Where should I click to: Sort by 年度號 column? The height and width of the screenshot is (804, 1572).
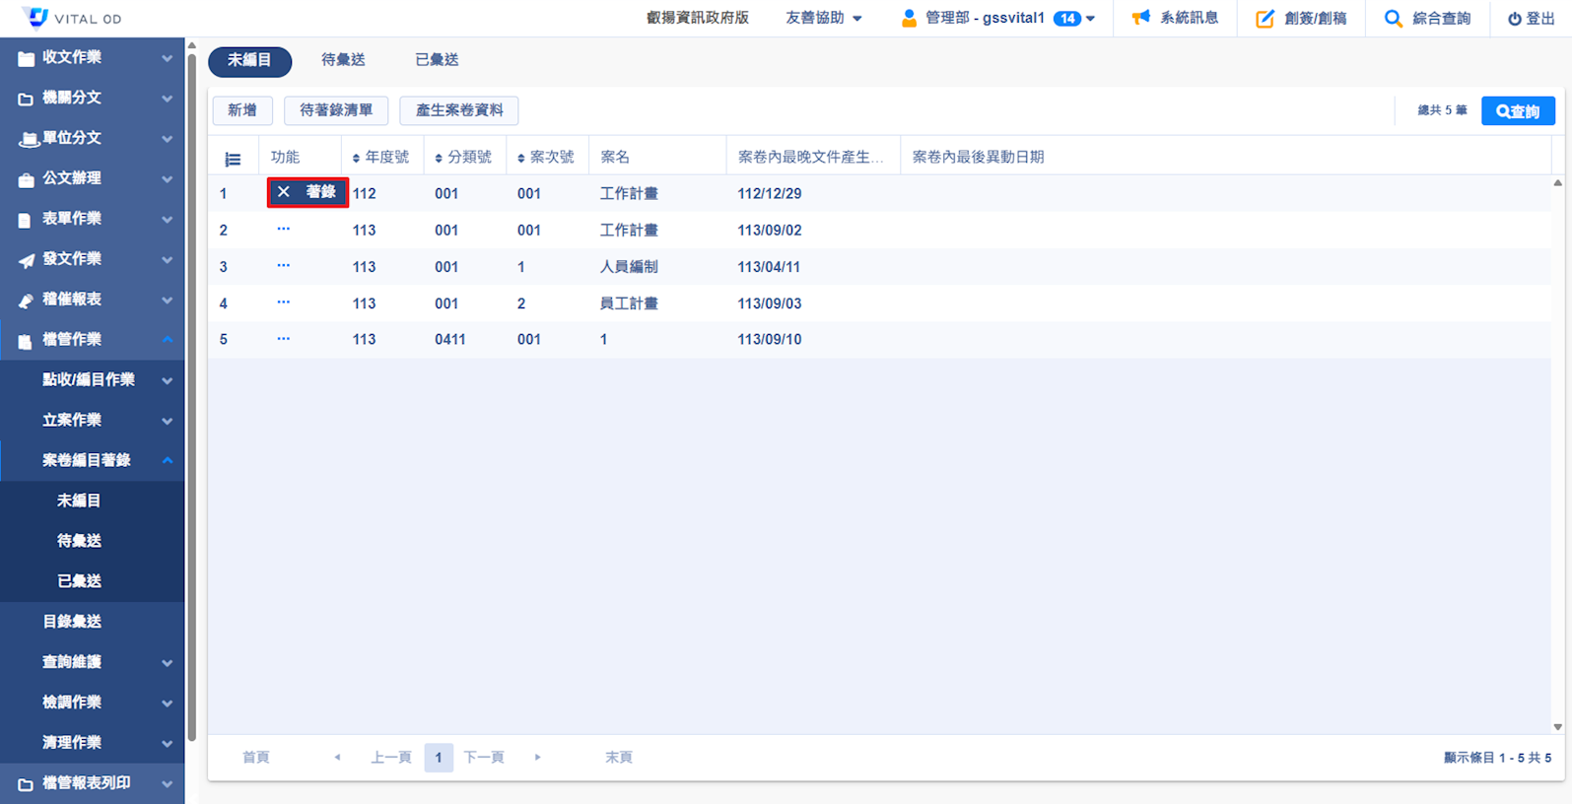356,159
